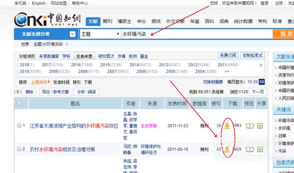294x173 pixels.
Task: Sort results by 发表时间
Action: pyautogui.click(x=61, y=82)
